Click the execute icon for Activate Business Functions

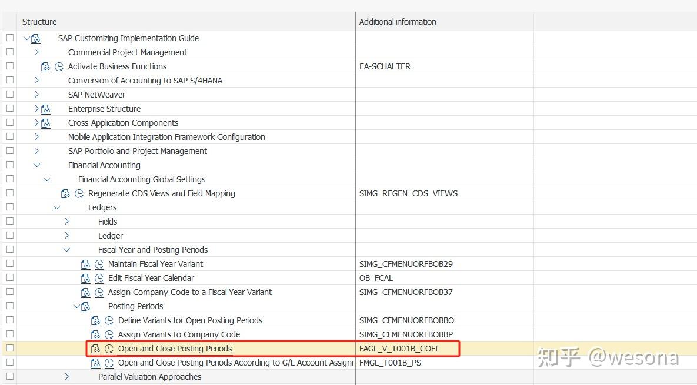click(59, 67)
